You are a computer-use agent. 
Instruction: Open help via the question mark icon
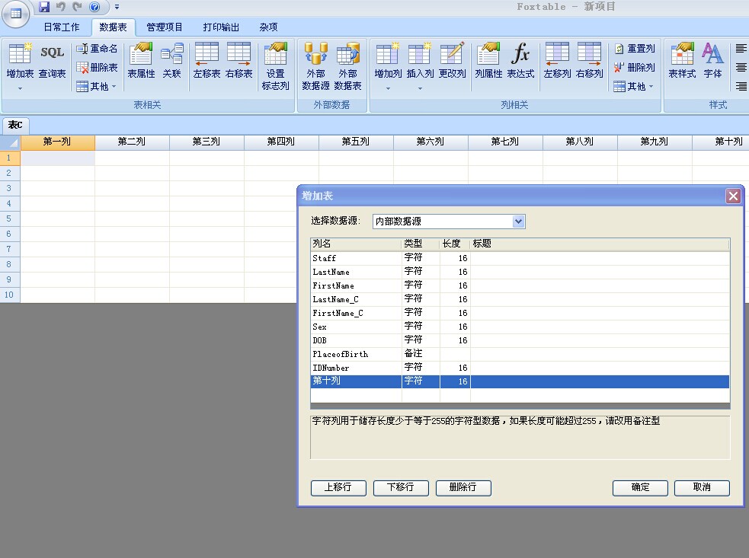point(94,7)
